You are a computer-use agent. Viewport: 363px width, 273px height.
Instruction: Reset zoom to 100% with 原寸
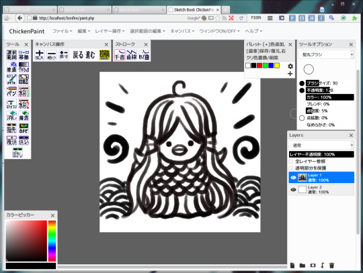64,55
